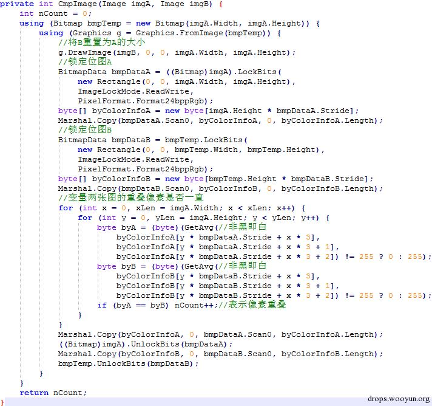
Task: Click the Graphics.FromImage(bmpTemp) expression
Action: 203,33
